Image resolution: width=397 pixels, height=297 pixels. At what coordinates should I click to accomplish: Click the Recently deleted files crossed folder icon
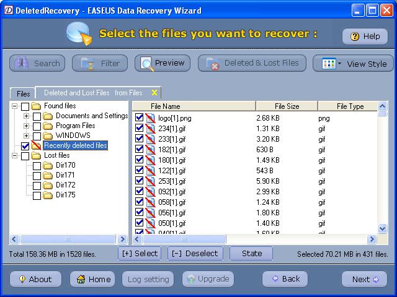click(36, 145)
